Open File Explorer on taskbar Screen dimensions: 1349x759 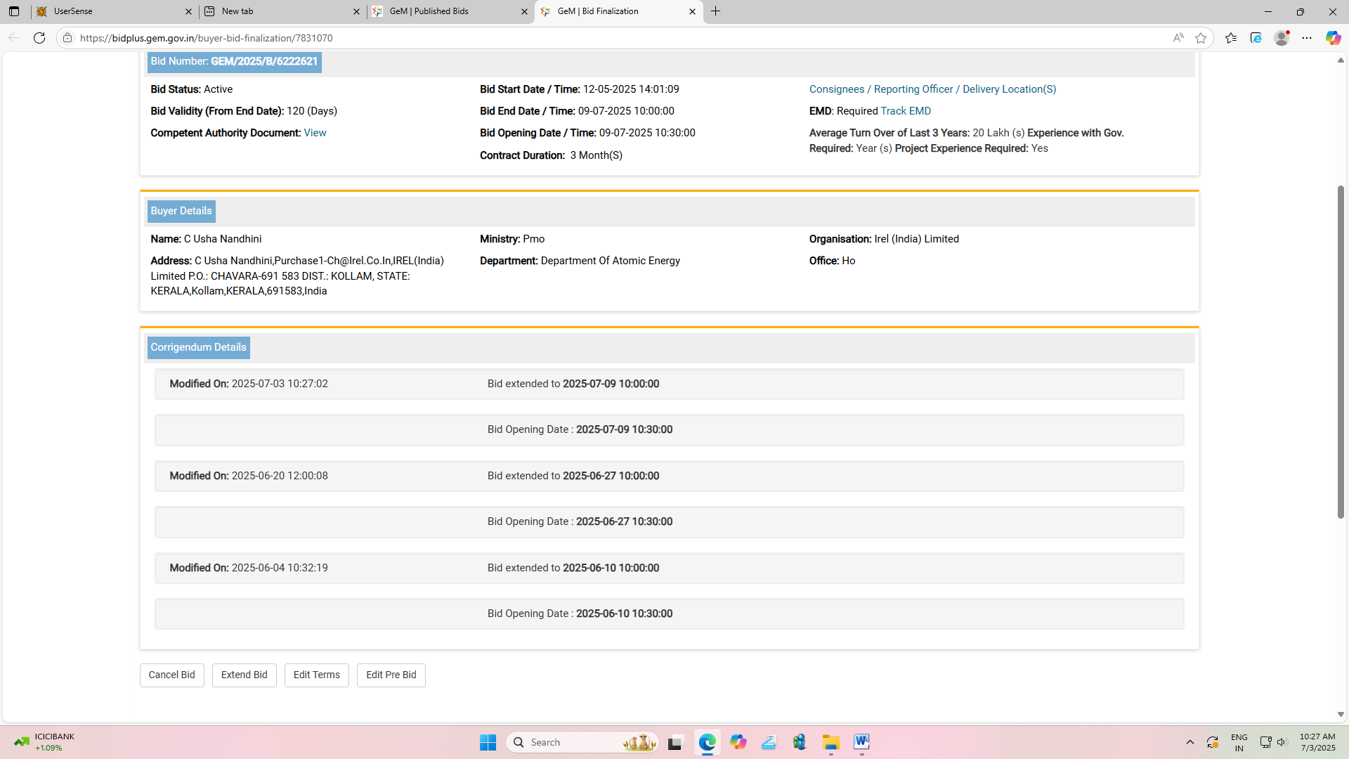pos(831,742)
